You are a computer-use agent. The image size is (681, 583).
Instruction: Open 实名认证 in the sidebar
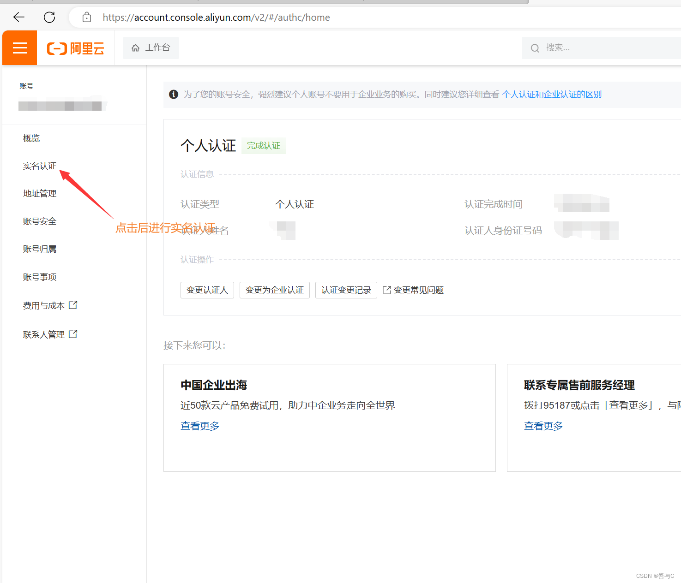(40, 166)
